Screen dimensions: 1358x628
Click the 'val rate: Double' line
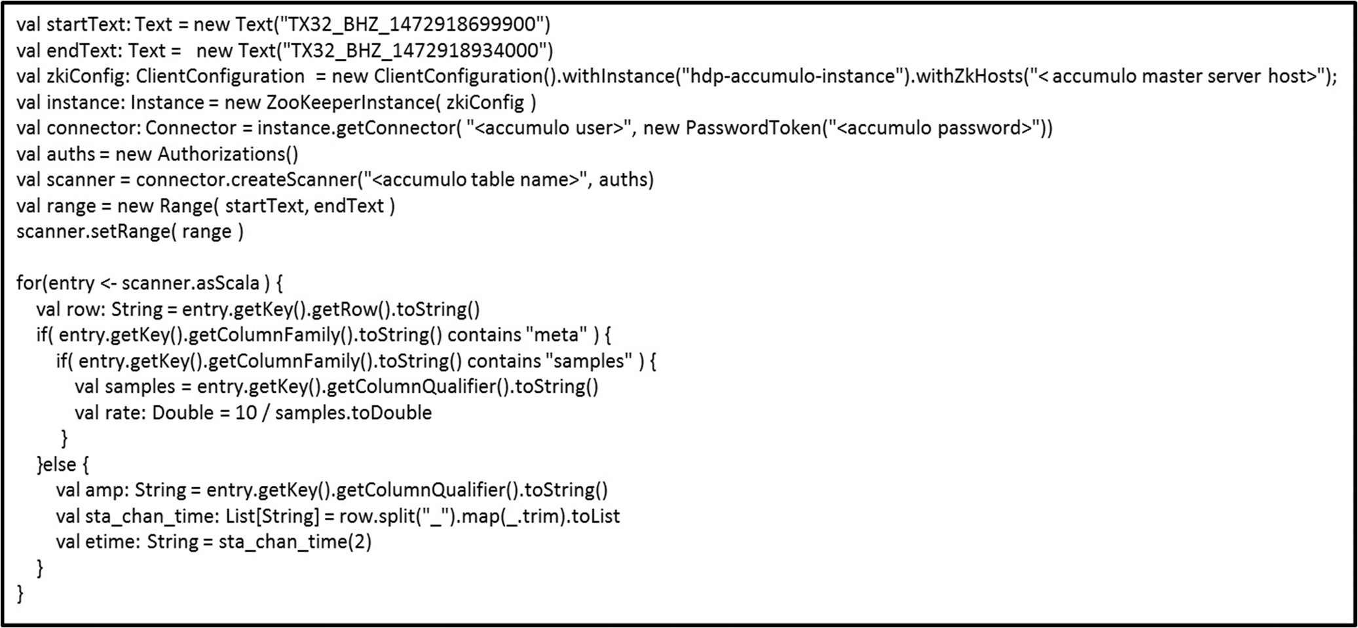click(x=254, y=413)
